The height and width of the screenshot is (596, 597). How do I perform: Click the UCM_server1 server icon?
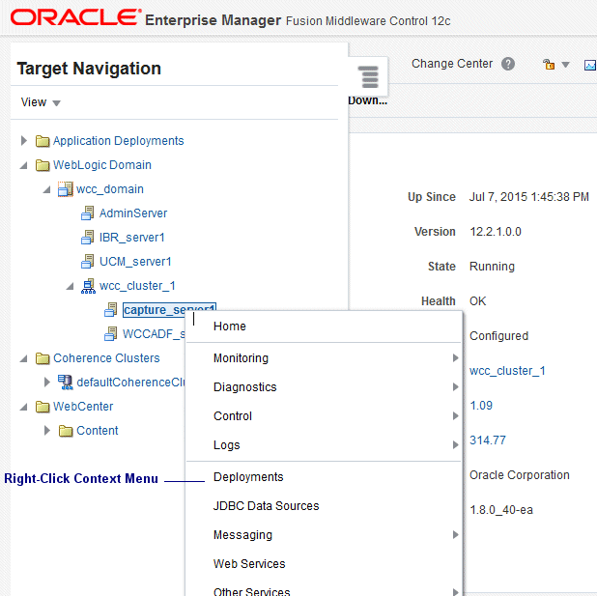coord(88,262)
